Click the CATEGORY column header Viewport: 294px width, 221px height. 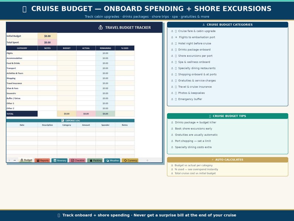[x=22, y=48]
